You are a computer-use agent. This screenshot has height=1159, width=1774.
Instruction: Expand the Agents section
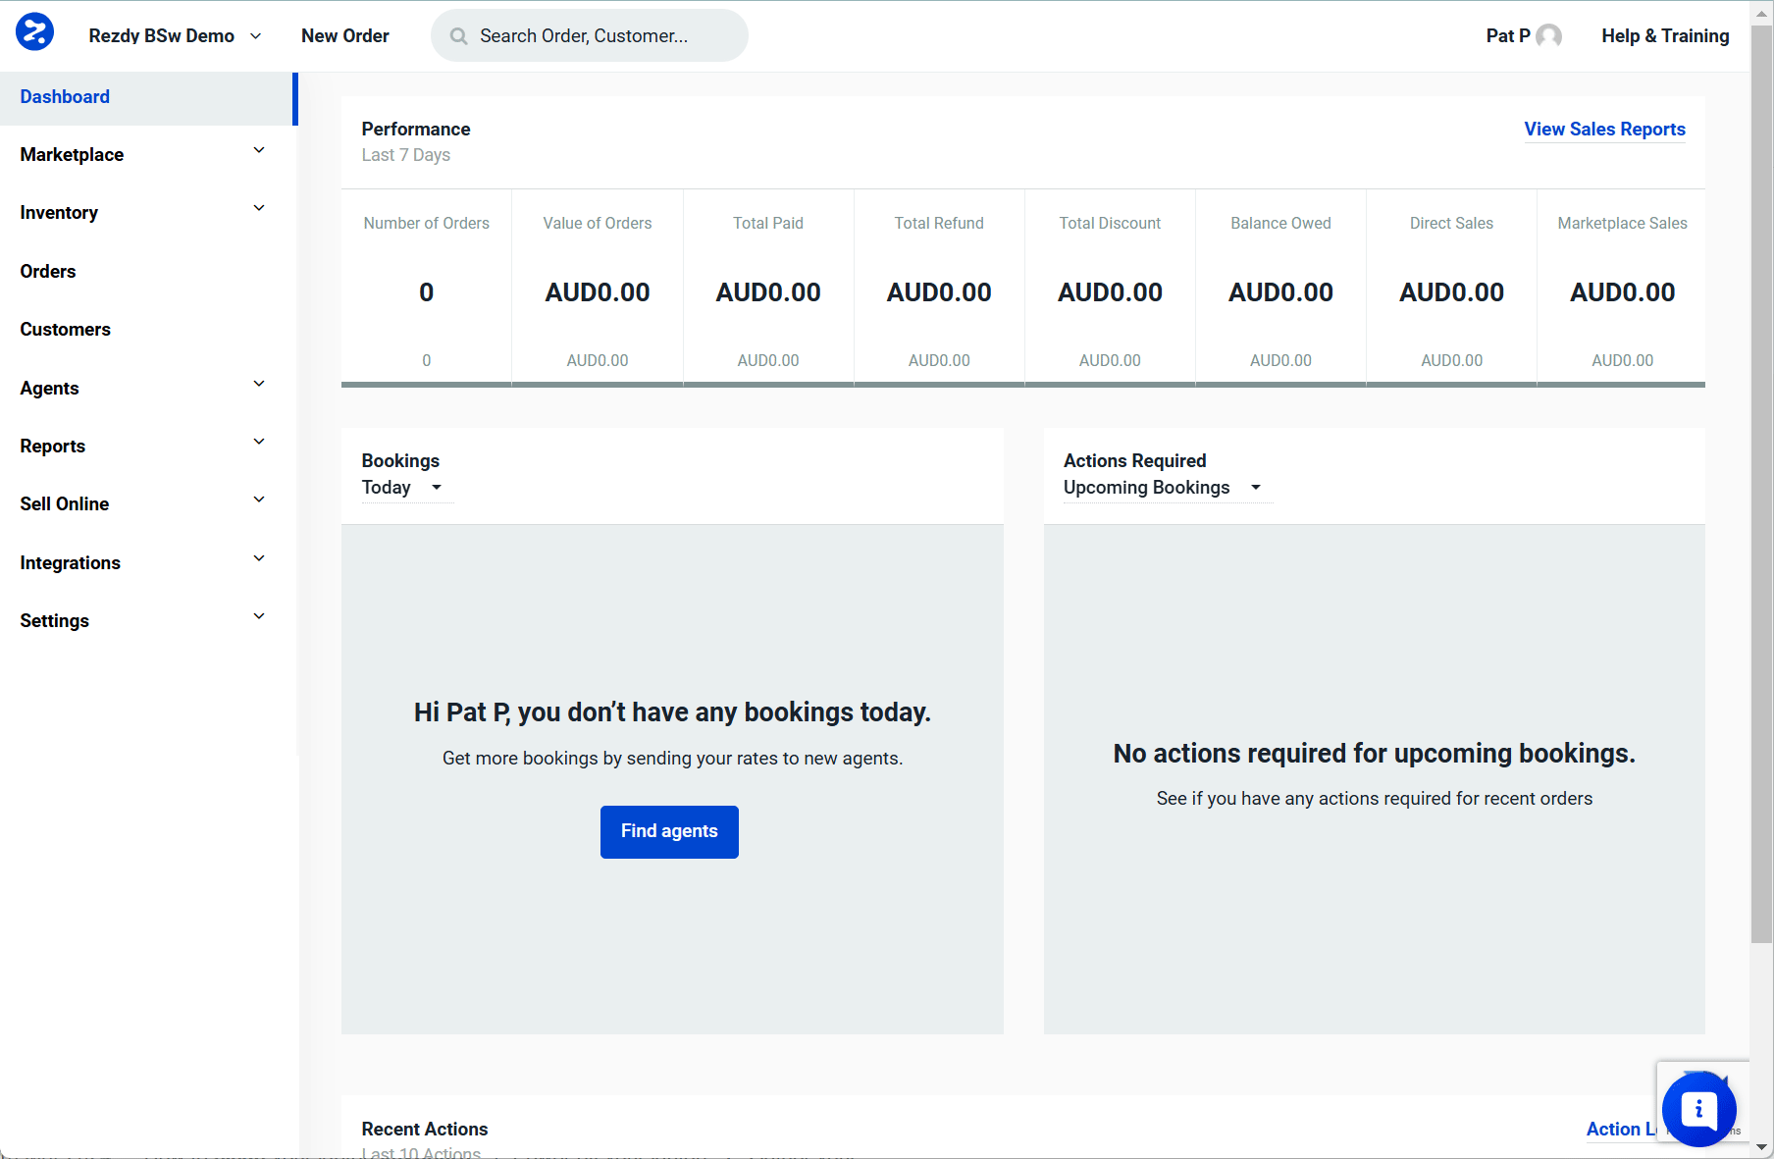pos(259,384)
